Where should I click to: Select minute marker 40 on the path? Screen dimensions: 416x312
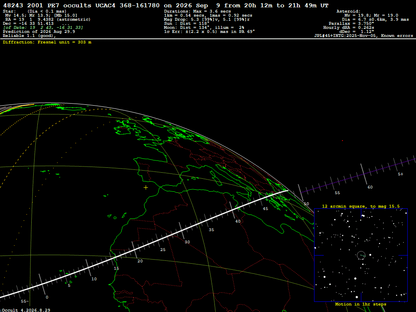tap(238, 221)
